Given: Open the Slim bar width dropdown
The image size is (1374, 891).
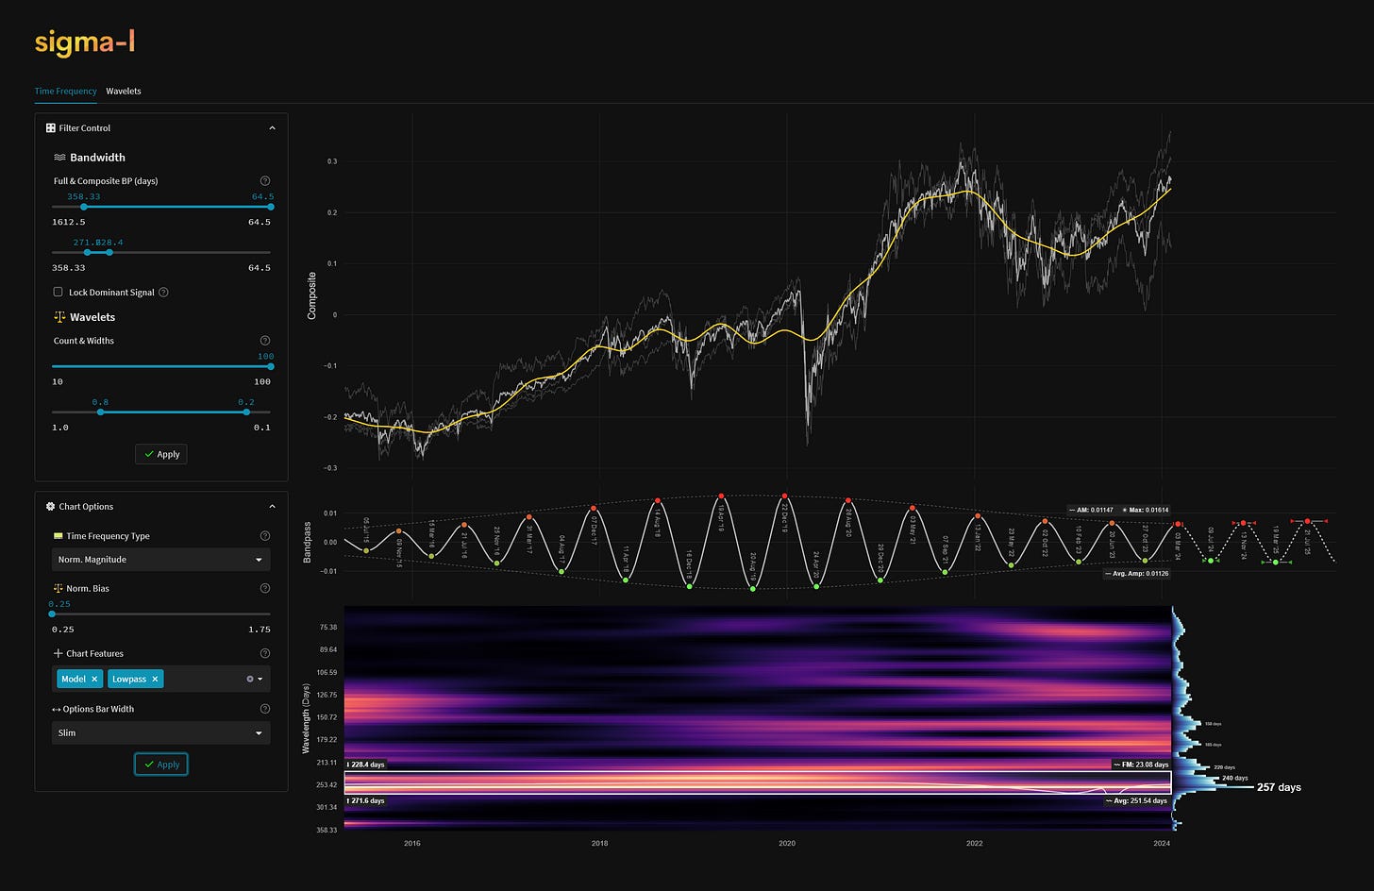Looking at the screenshot, I should click(x=160, y=732).
